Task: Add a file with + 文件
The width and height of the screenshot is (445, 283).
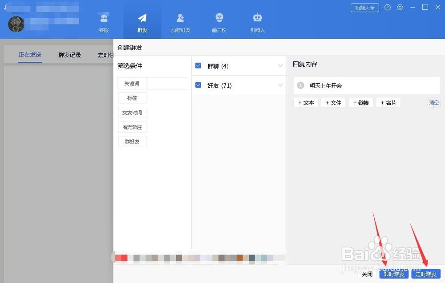Action: pos(333,102)
